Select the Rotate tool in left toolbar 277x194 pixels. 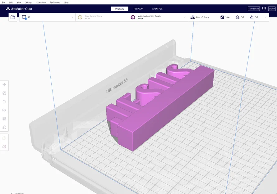tap(4, 102)
